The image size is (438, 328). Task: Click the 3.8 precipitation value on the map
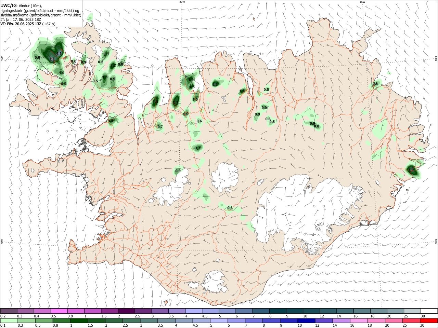click(52, 59)
